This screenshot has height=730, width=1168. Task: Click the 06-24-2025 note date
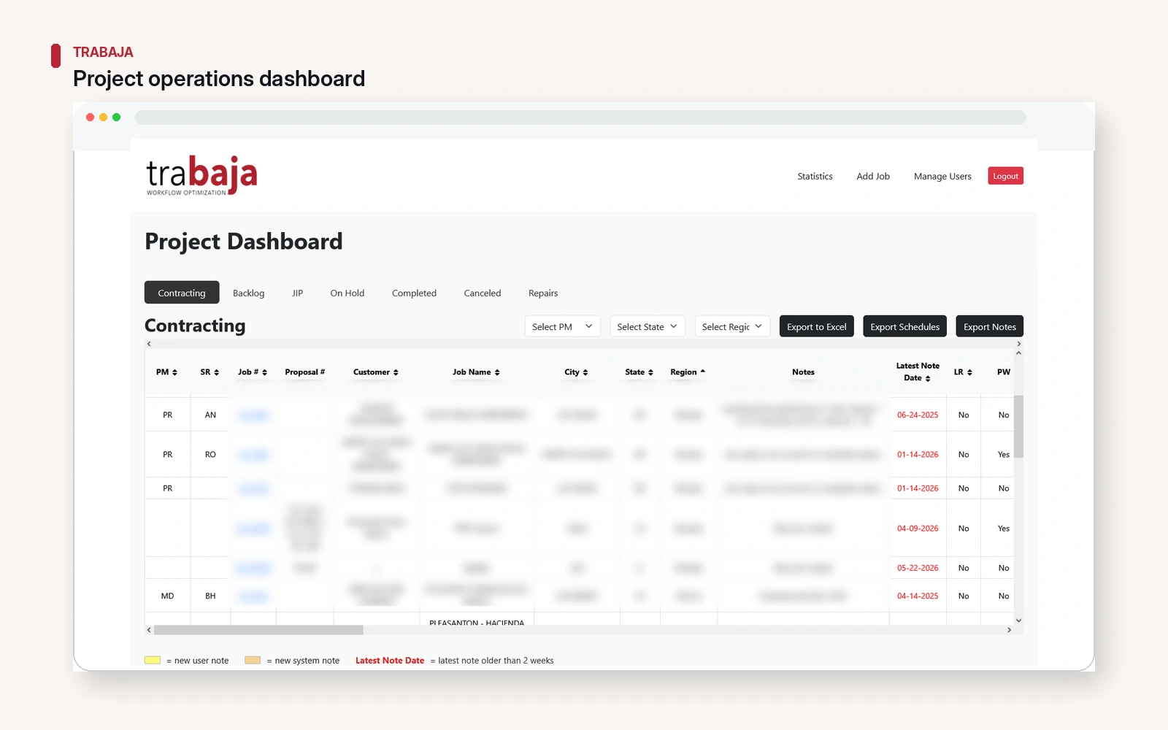point(918,415)
